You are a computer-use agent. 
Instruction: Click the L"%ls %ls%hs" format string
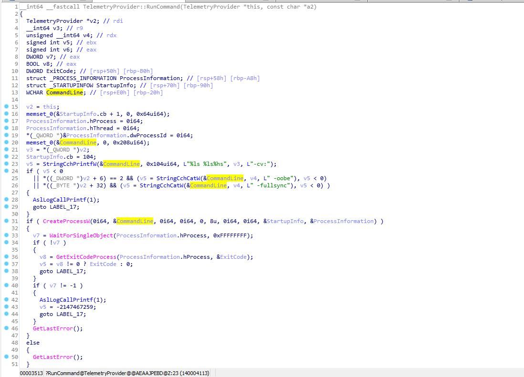pyautogui.click(x=205, y=164)
